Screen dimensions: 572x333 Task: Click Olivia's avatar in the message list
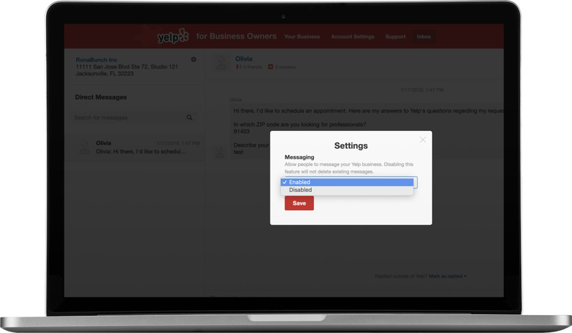84,147
